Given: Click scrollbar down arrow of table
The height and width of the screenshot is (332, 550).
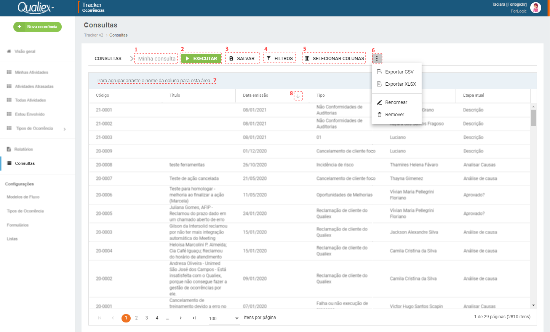Looking at the screenshot, I should [x=533, y=305].
